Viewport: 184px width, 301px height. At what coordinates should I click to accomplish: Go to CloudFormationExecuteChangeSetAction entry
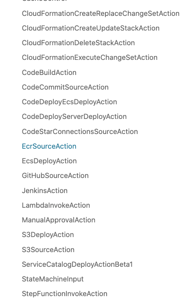coord(90,57)
